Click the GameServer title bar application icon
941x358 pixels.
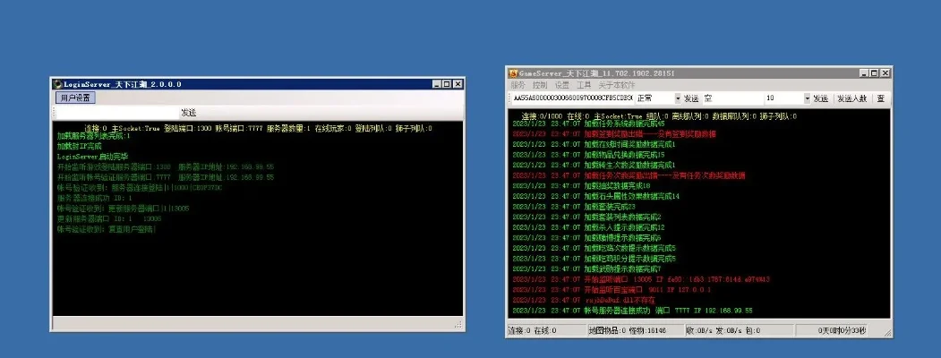514,72
